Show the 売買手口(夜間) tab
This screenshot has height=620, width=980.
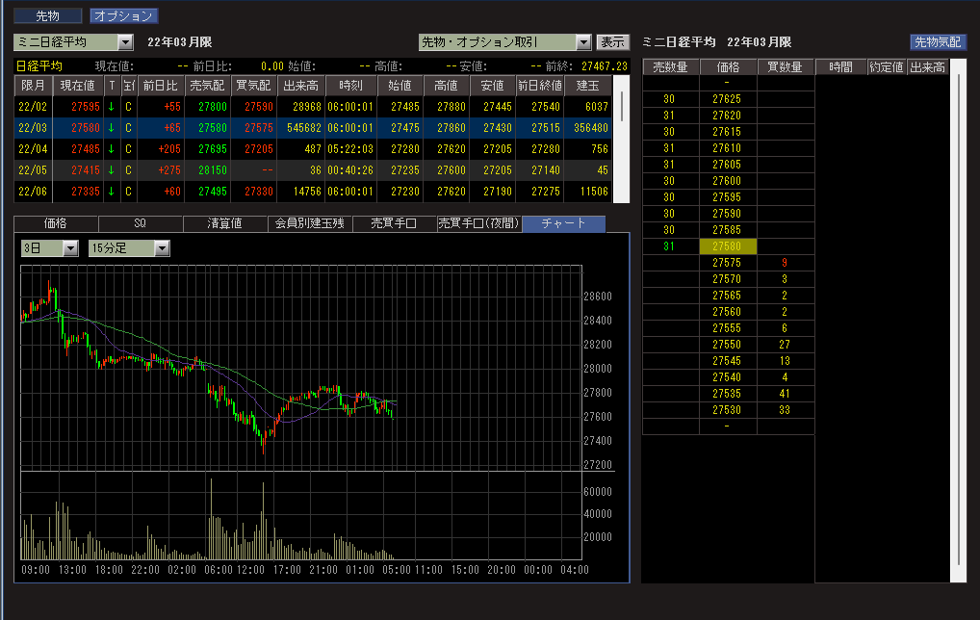click(x=478, y=223)
